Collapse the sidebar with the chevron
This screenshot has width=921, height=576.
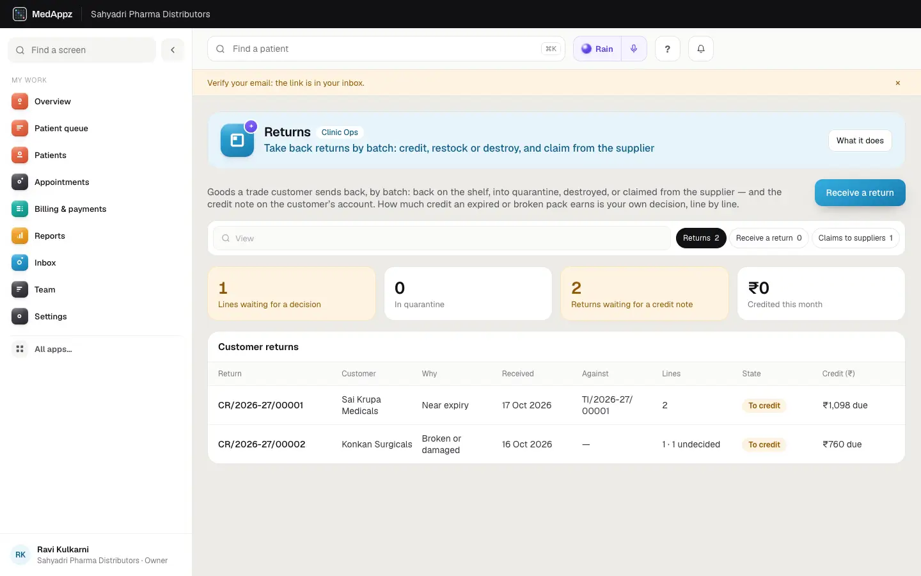(x=173, y=50)
